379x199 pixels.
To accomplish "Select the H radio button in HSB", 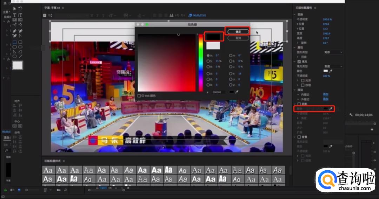I will coord(208,55).
